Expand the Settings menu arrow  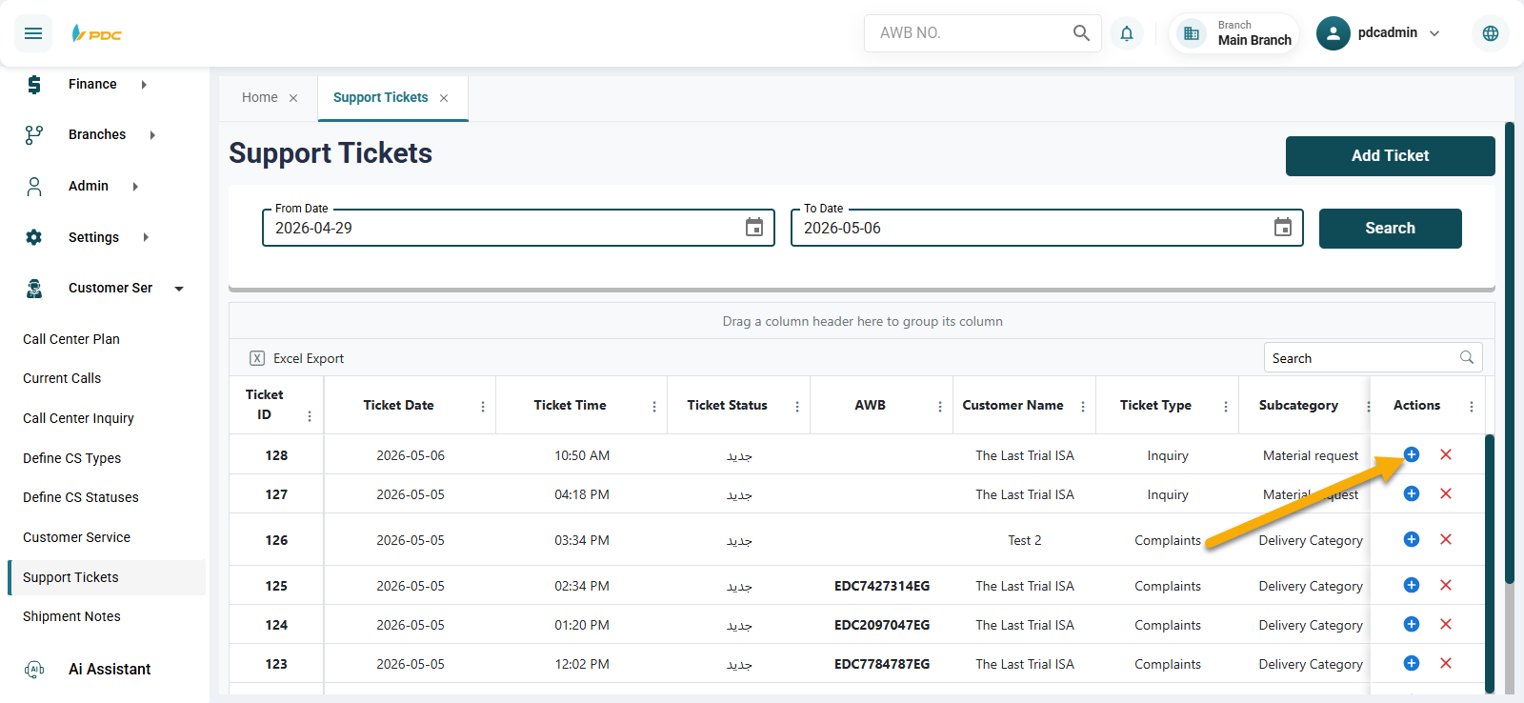click(146, 237)
